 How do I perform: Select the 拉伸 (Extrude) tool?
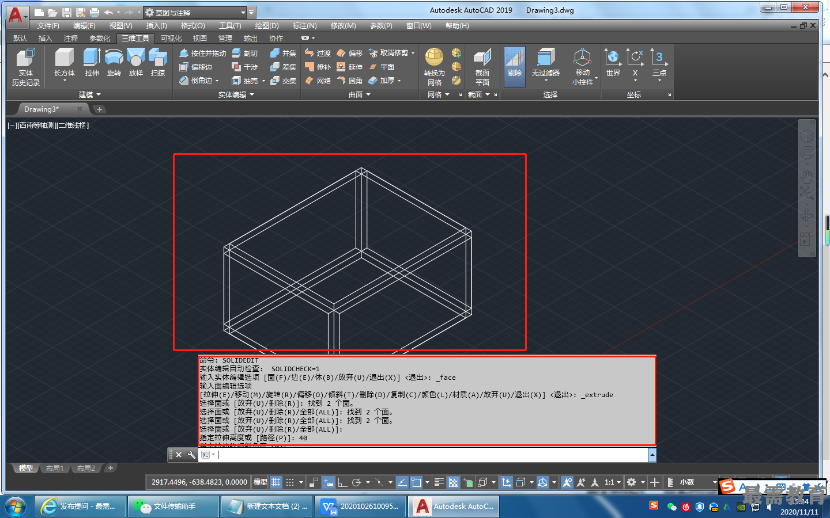coord(92,63)
